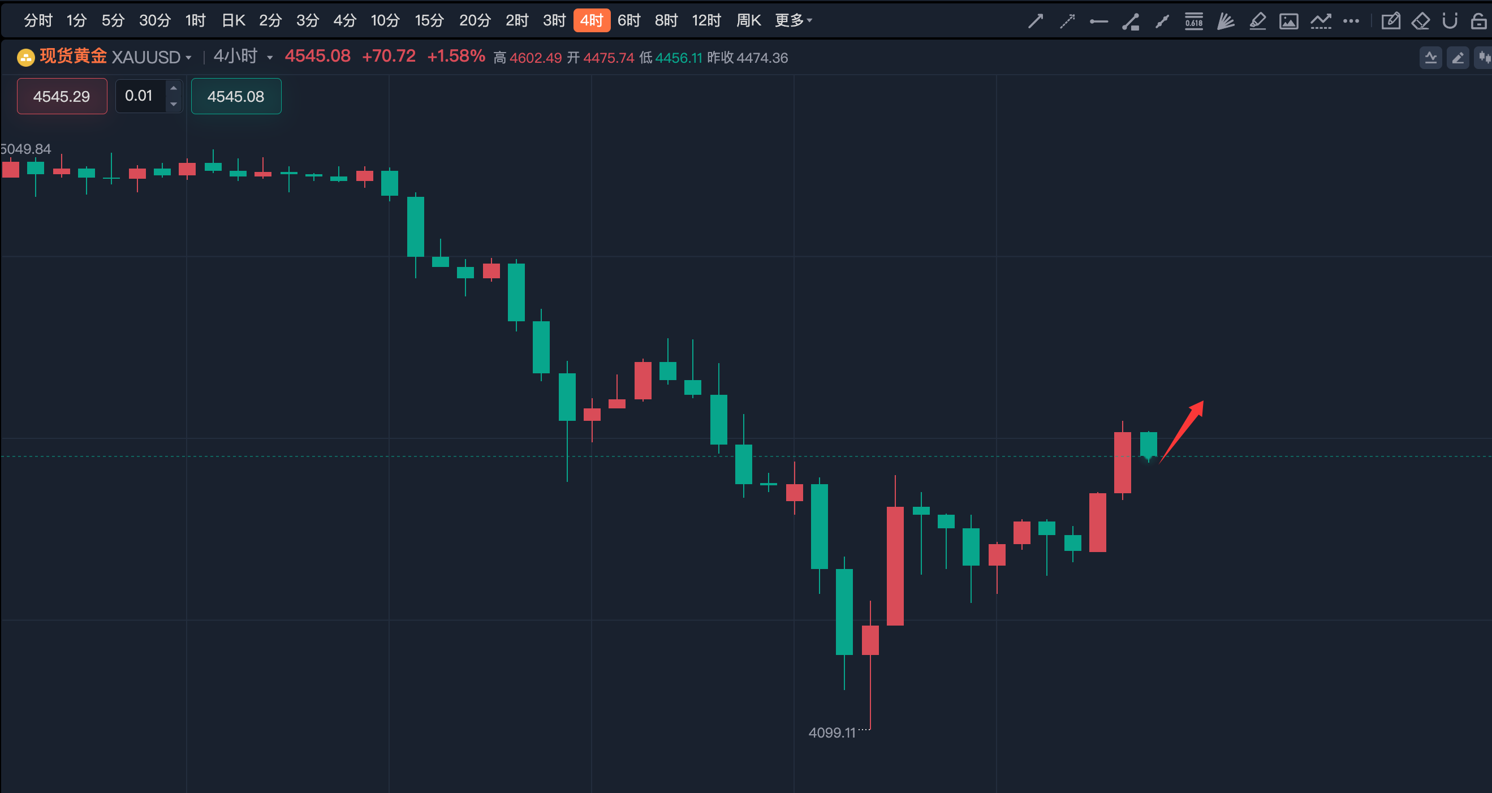Select the eraser tool
Viewport: 1492px width, 793px height.
point(1421,21)
